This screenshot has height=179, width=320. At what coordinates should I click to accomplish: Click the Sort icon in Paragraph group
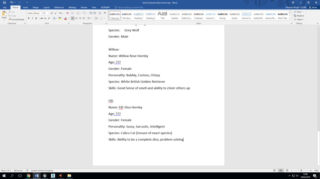click(100, 13)
